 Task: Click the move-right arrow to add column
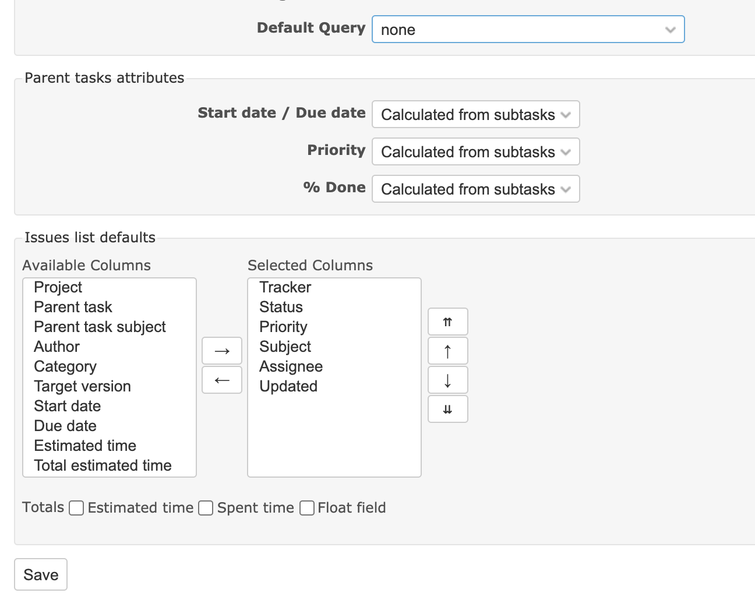pos(222,351)
